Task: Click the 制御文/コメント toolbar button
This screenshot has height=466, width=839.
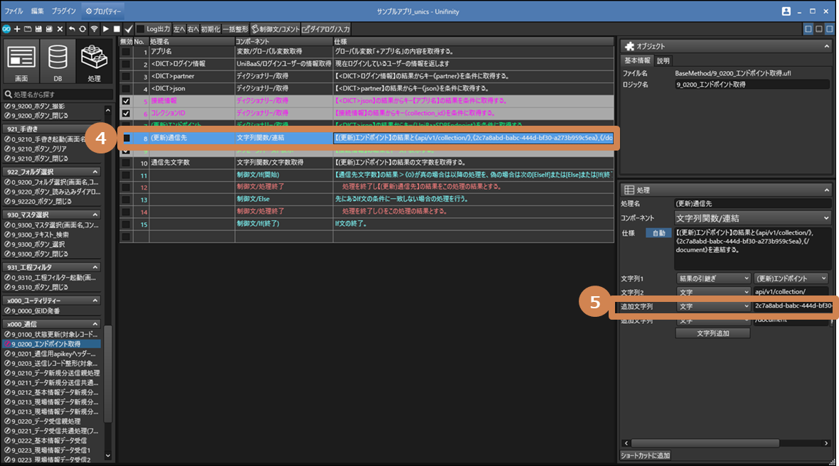Action: [276, 29]
